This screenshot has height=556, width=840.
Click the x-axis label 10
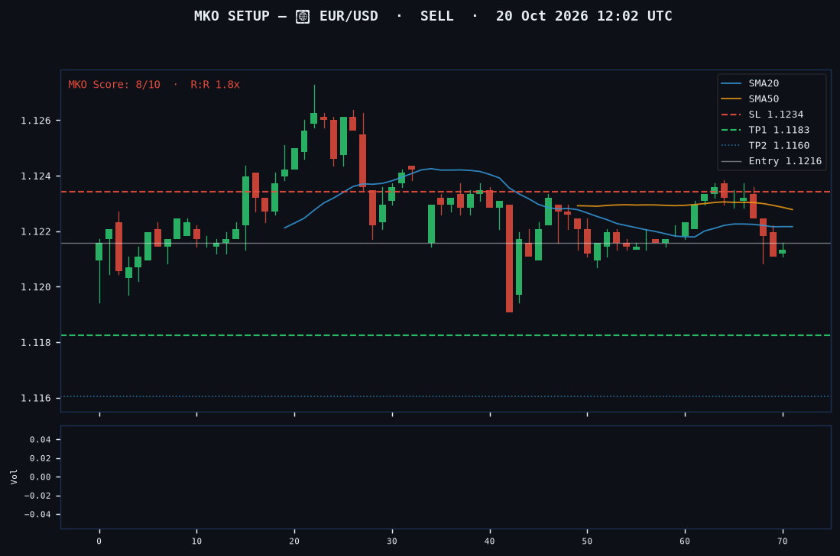point(196,541)
